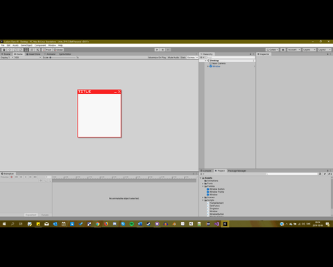Click Search by Label icon in Project
The image size is (333, 267).
[325, 174]
